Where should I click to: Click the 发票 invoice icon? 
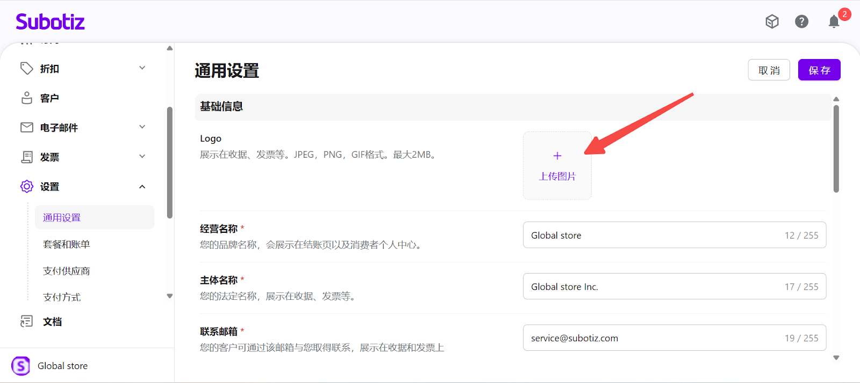(x=26, y=157)
